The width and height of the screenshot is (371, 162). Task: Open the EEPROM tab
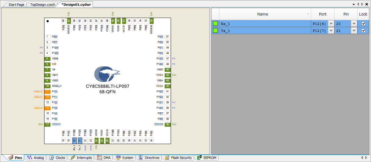(207, 158)
